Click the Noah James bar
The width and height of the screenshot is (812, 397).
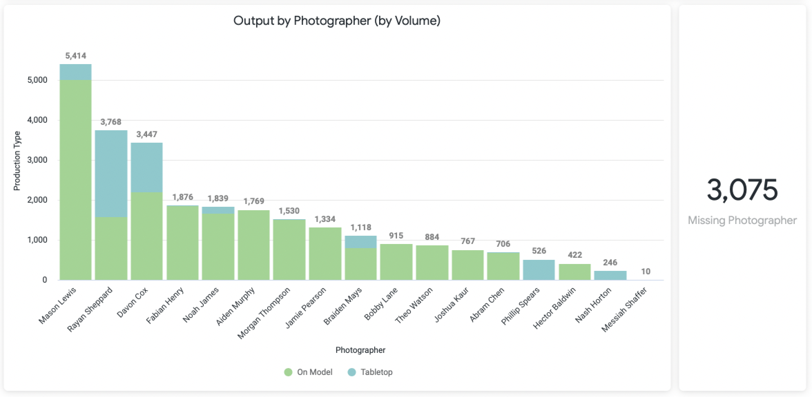coord(218,243)
